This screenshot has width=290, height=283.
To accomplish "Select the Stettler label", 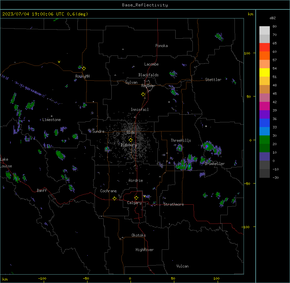I will click(x=213, y=80).
